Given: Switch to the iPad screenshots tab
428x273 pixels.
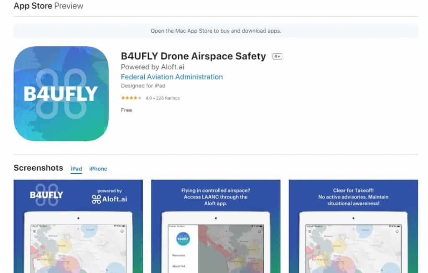Looking at the screenshot, I should tap(76, 169).
